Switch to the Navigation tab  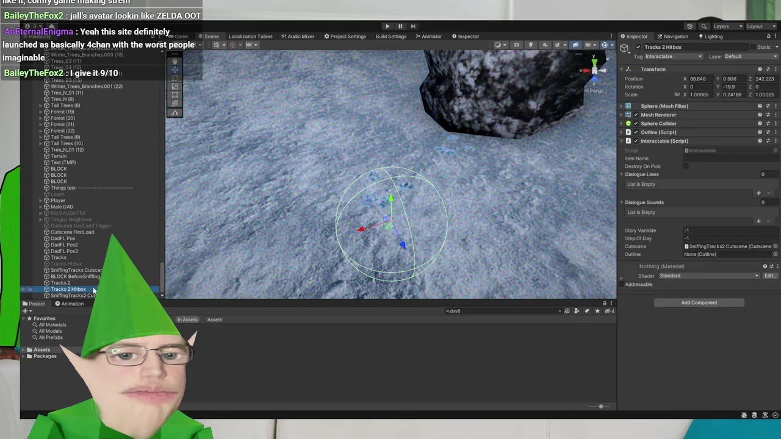pos(672,37)
